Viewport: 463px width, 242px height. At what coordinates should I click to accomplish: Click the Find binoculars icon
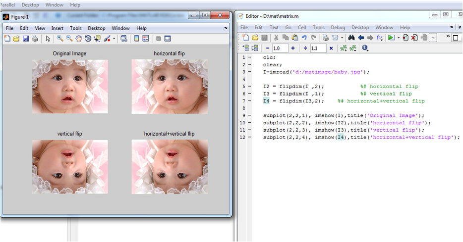(x=351, y=38)
